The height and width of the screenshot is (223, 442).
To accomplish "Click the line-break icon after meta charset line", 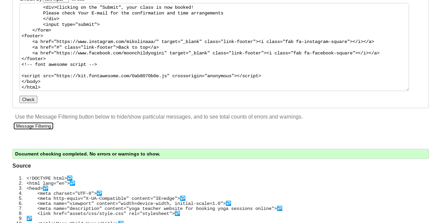I will click(x=99, y=193).
